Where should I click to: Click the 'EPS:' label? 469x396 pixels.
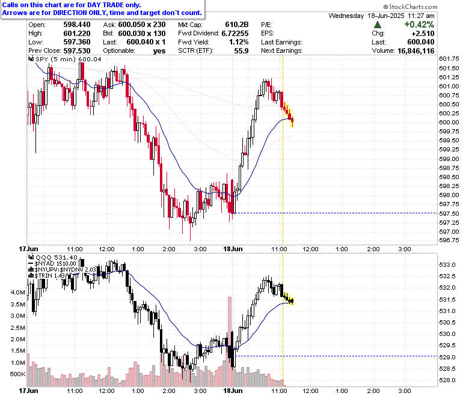(268, 34)
